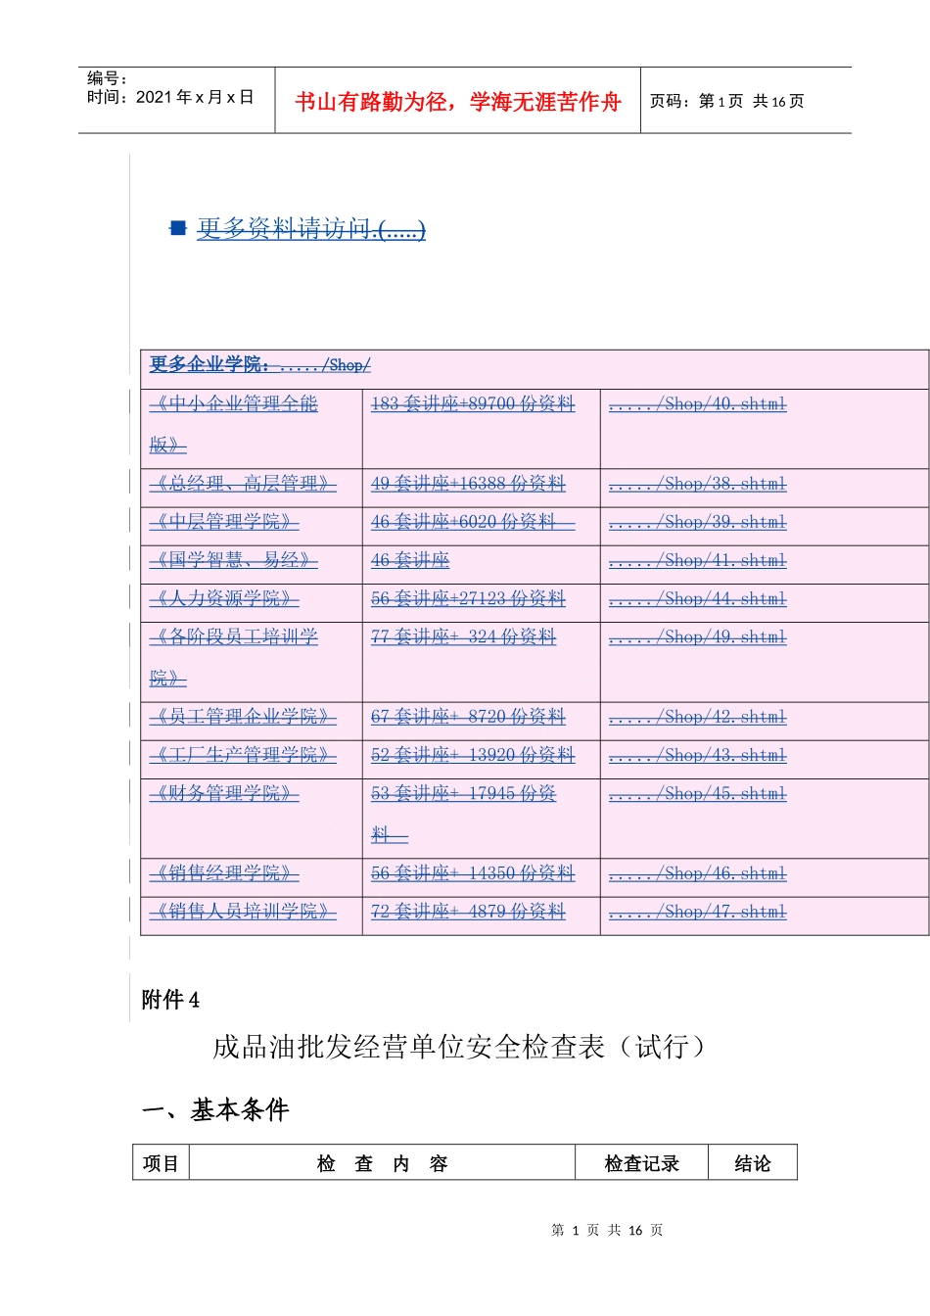Click 72套讲座+ 4879份资料 link
Image resolution: width=930 pixels, height=1316 pixels.
[468, 912]
